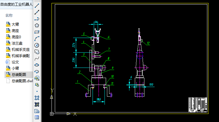Select the Polyline tool

click(37, 19)
